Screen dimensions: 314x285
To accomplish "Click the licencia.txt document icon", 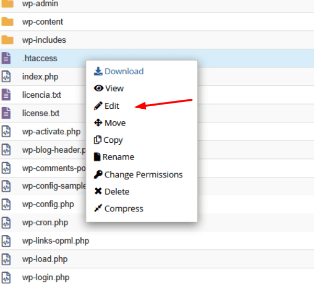I will [6, 95].
